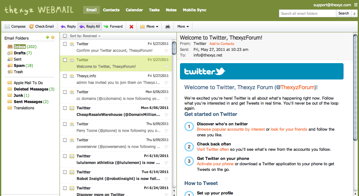Image resolution: width=359 pixels, height=196 pixels.
Task: Switch to the Tasks tab
Action: coord(154,10)
